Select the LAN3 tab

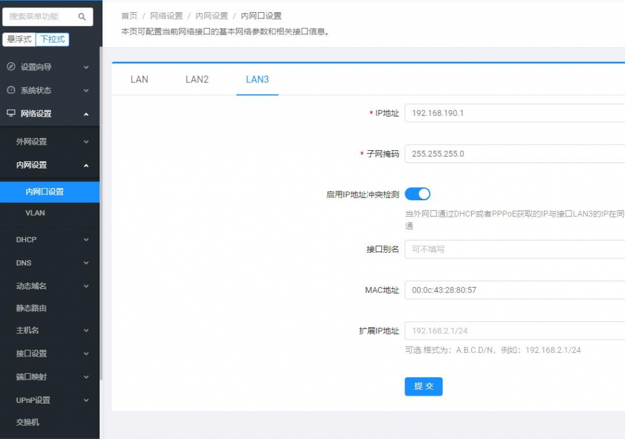click(257, 79)
